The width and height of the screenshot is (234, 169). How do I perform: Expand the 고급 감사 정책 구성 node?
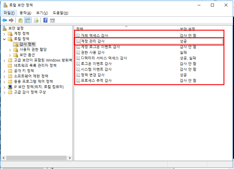point(4,93)
